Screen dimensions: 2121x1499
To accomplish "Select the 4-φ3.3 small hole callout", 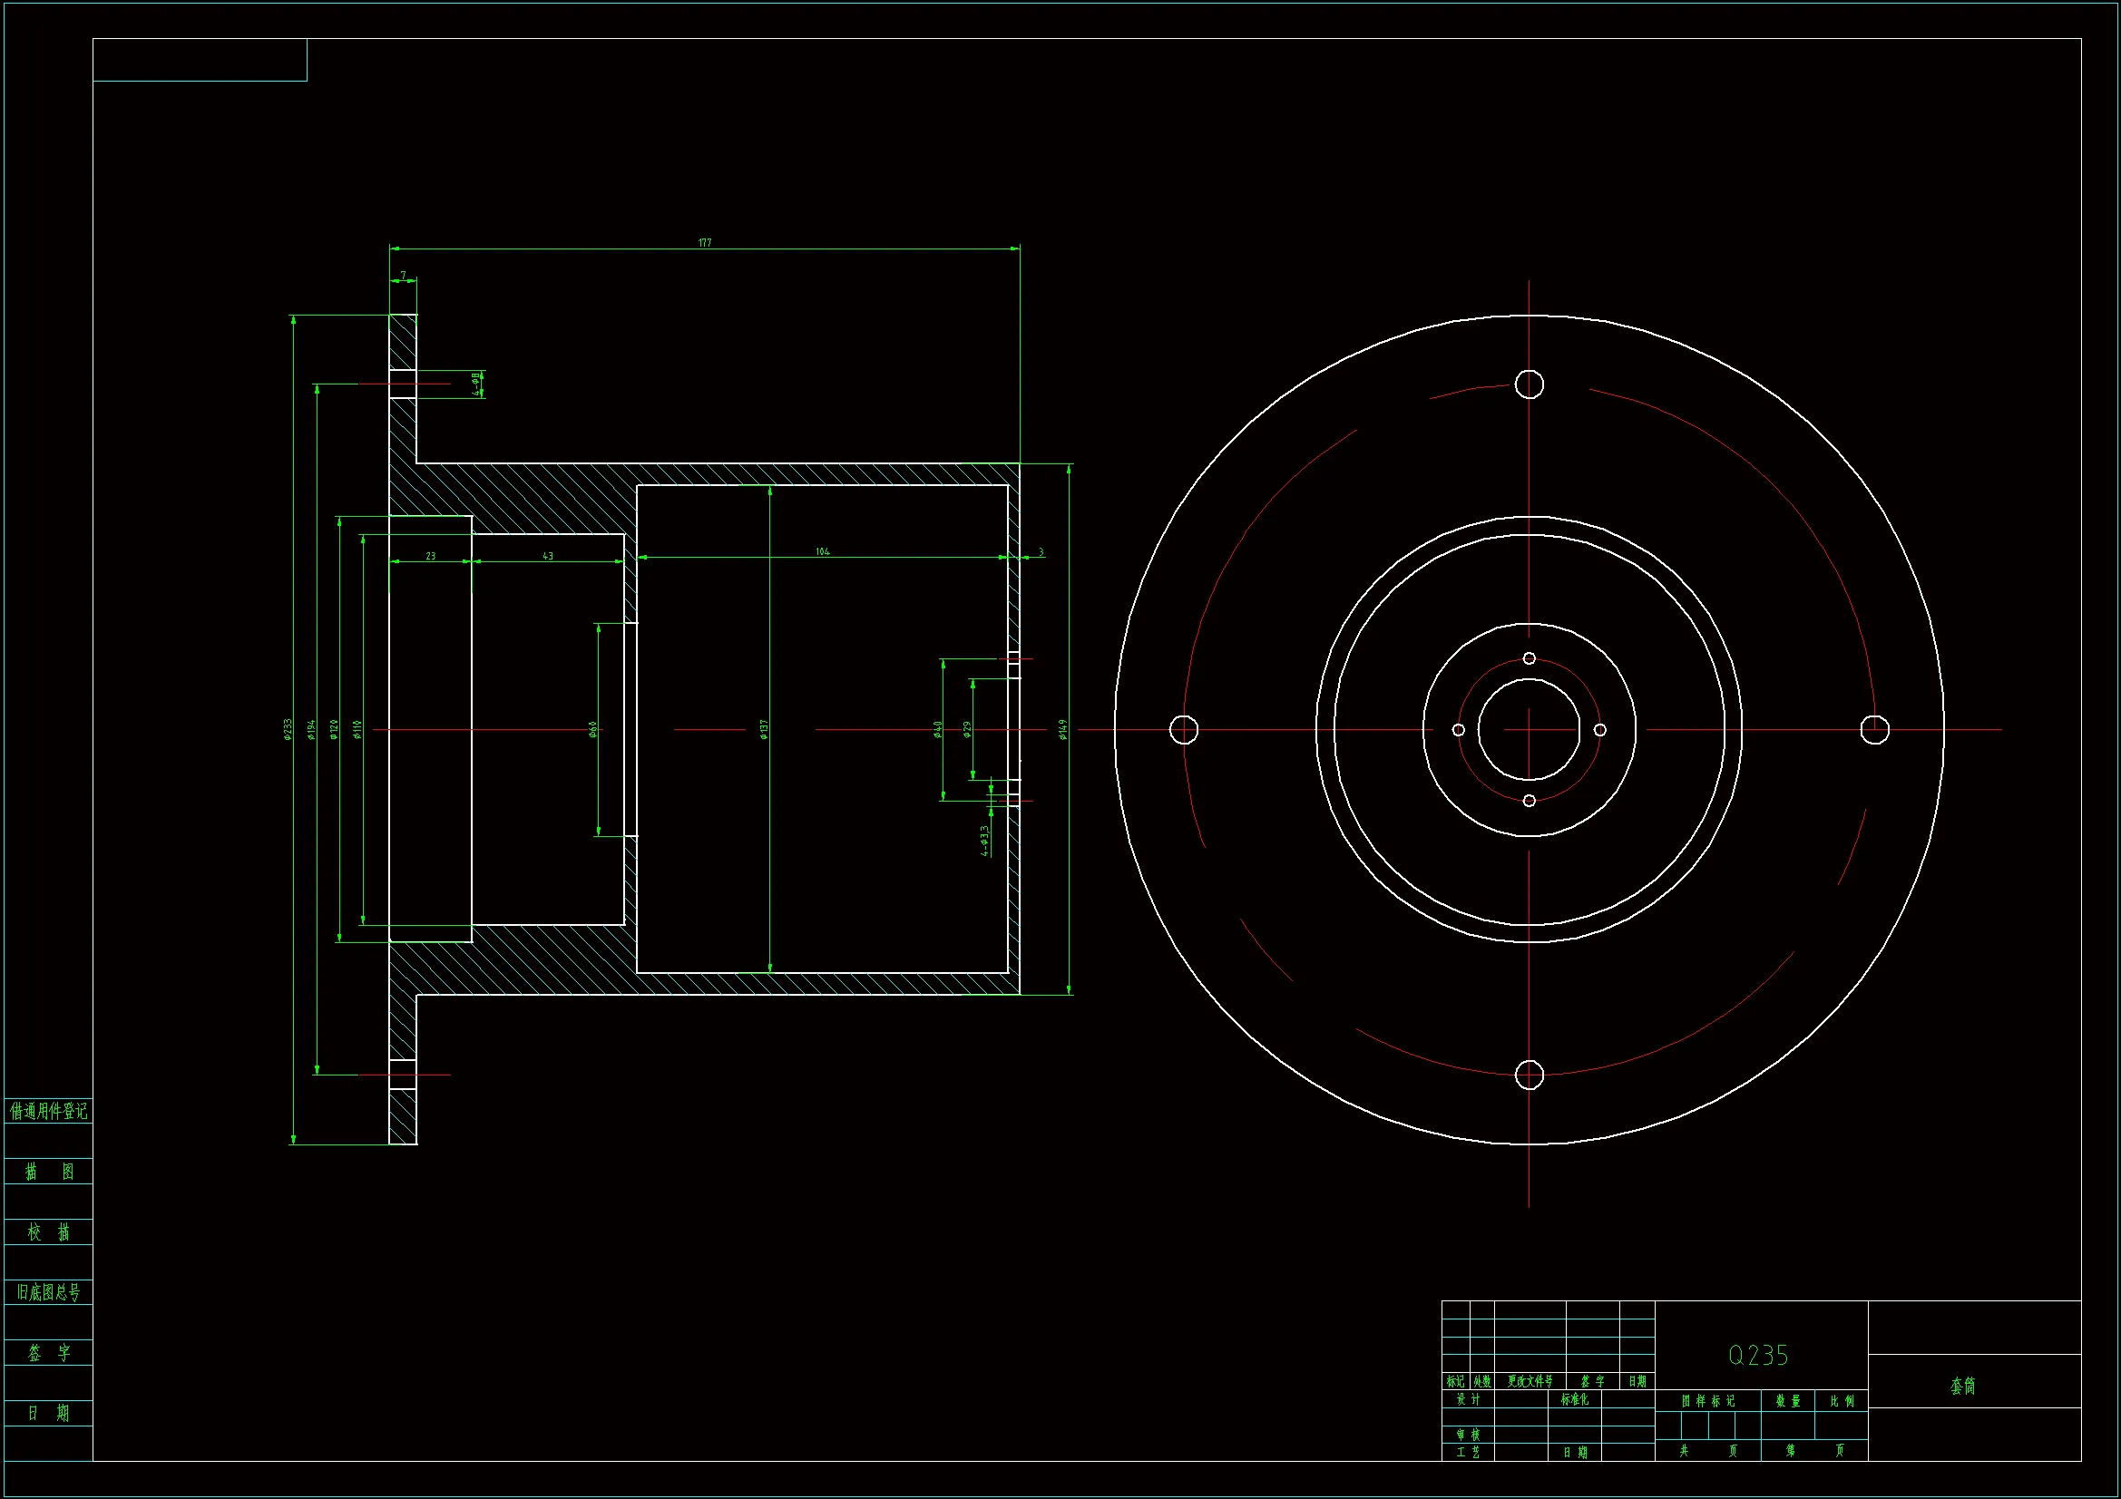I will (x=985, y=841).
